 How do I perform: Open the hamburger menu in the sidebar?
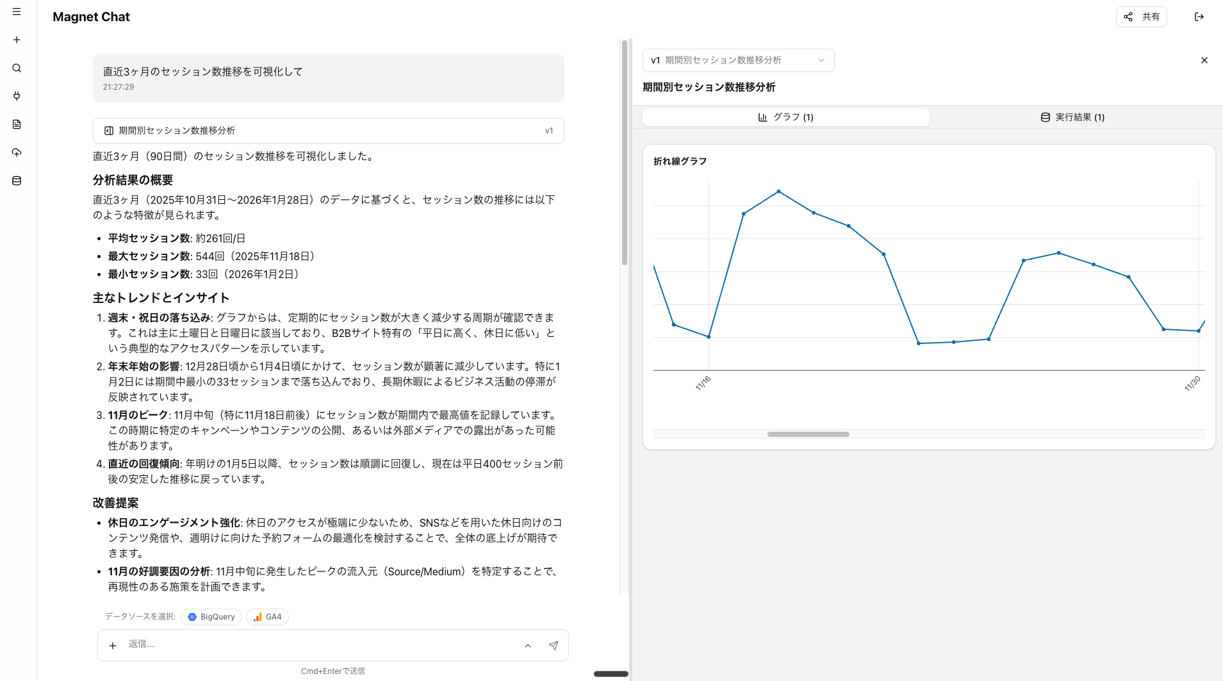coord(17,12)
